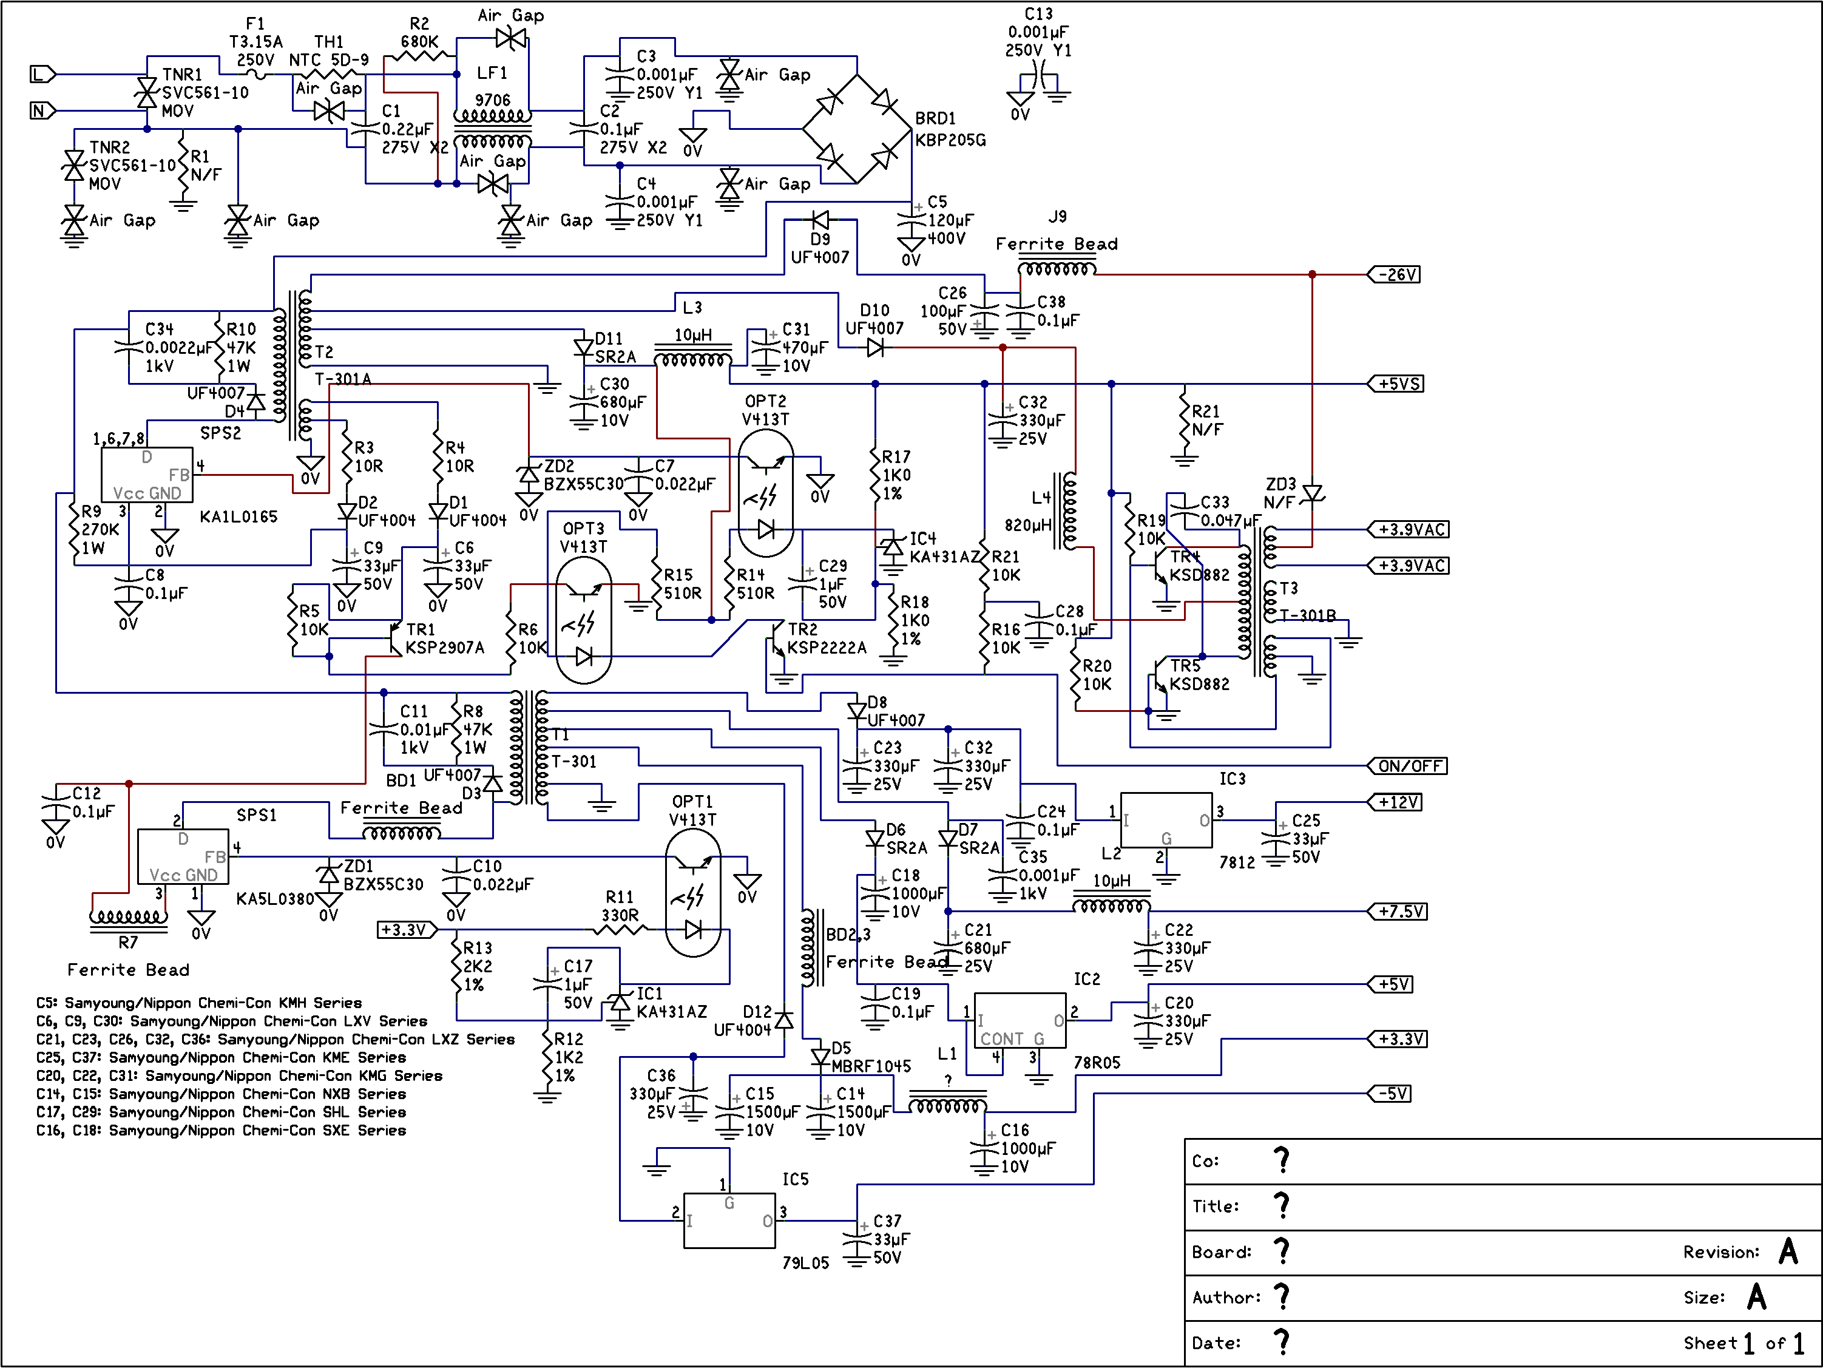Select the 'Size:' A value
Screen dimensions: 1823x1368
click(1757, 1296)
